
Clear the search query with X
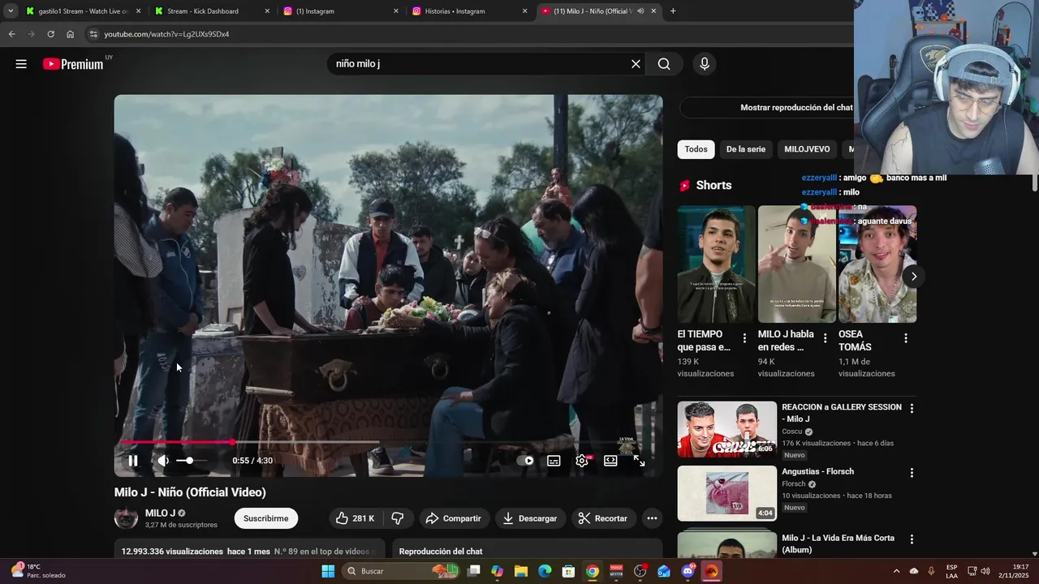(636, 64)
